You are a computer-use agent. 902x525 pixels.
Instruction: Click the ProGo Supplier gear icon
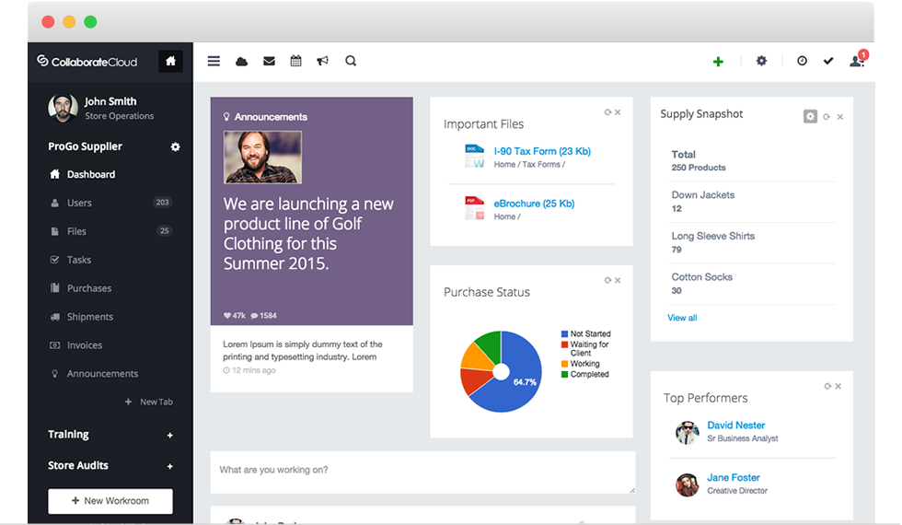[175, 146]
